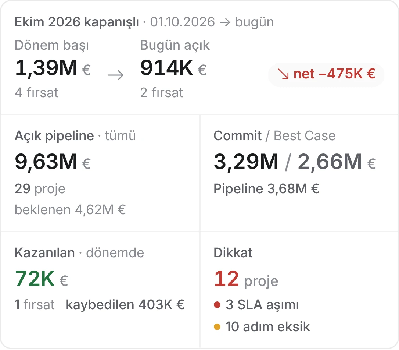Click the '2 fırsat' count under Bugün açık

pos(162,92)
